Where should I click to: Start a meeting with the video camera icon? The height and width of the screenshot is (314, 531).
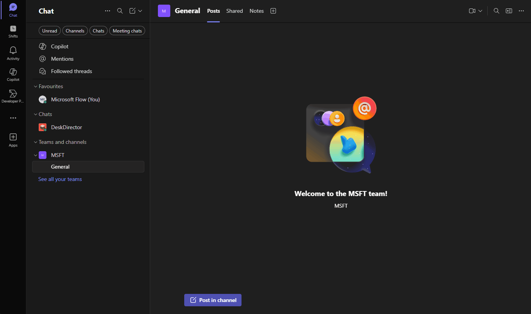point(472,11)
